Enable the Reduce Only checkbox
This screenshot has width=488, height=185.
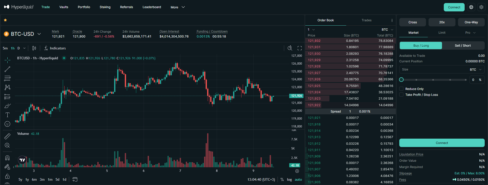(x=401, y=89)
